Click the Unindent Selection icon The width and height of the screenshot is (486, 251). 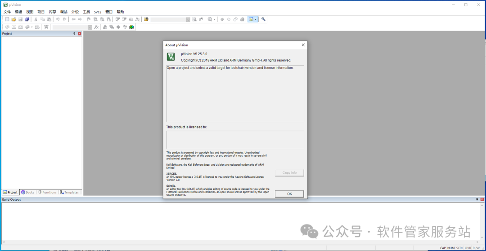(x=124, y=19)
